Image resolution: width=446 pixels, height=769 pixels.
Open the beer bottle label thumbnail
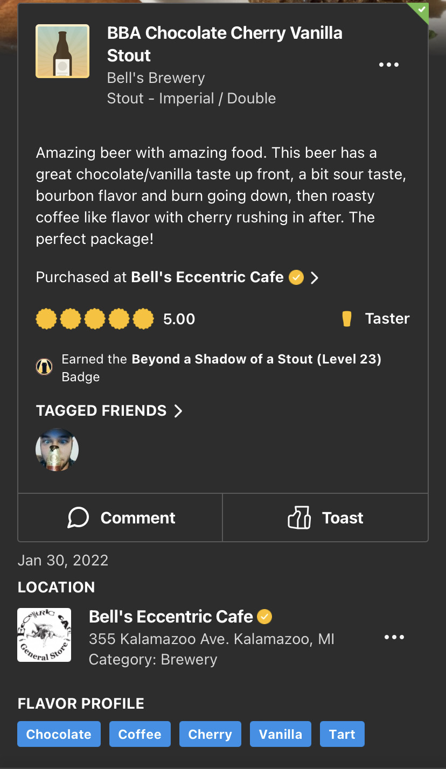pos(62,51)
